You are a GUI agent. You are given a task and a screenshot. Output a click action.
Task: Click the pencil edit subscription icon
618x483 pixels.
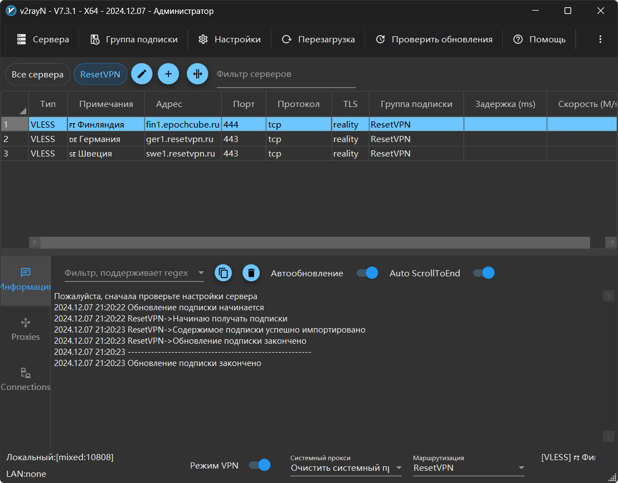[x=142, y=74]
